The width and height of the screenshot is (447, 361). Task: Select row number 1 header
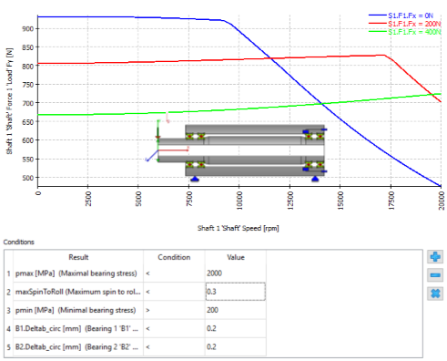coord(8,273)
